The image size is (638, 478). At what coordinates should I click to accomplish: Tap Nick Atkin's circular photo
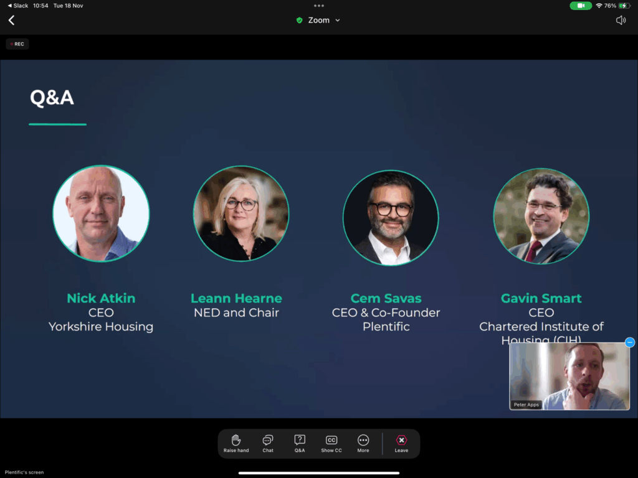101,213
